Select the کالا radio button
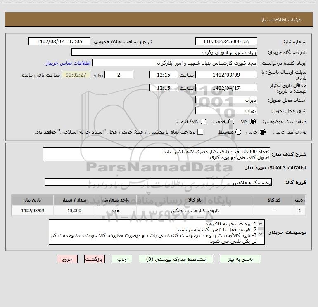 click(253, 122)
